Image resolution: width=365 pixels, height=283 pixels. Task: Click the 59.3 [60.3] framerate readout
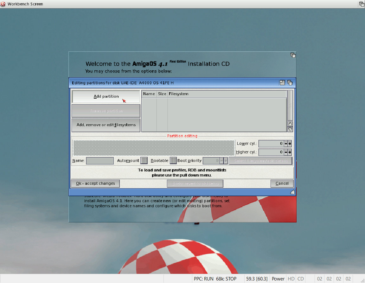(x=257, y=279)
